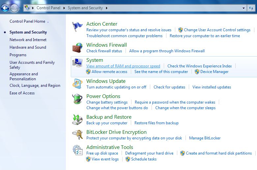Open Network and Internet category
Screen dimensions: 257x170
click(28, 40)
